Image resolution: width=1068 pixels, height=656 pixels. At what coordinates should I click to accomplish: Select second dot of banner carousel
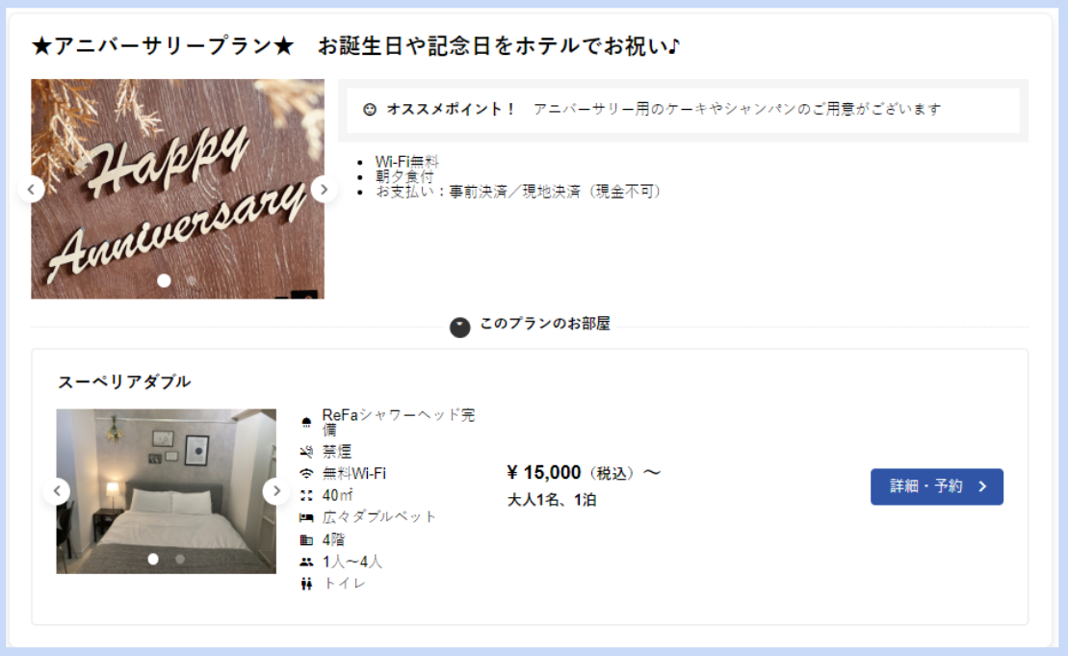(192, 280)
